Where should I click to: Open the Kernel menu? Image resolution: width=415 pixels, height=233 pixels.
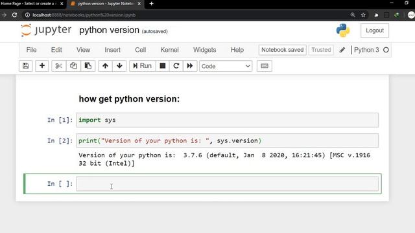click(169, 50)
